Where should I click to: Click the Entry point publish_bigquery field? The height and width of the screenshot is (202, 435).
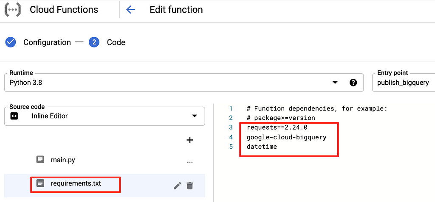pyautogui.click(x=404, y=83)
